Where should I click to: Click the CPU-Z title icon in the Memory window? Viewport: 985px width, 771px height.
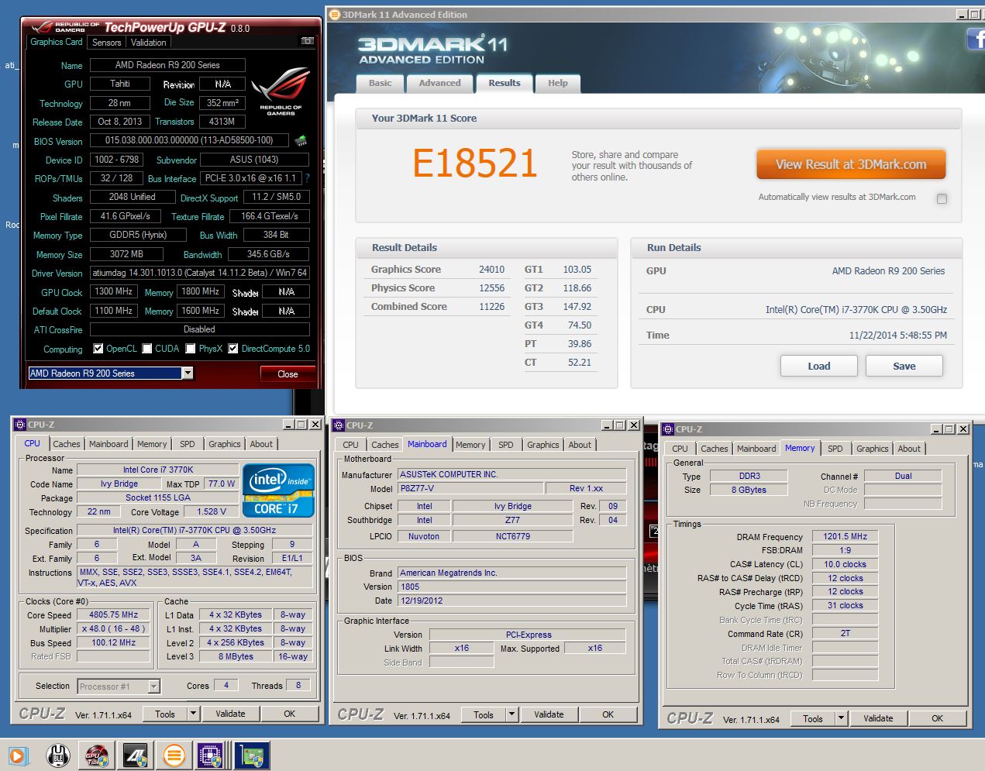click(668, 429)
